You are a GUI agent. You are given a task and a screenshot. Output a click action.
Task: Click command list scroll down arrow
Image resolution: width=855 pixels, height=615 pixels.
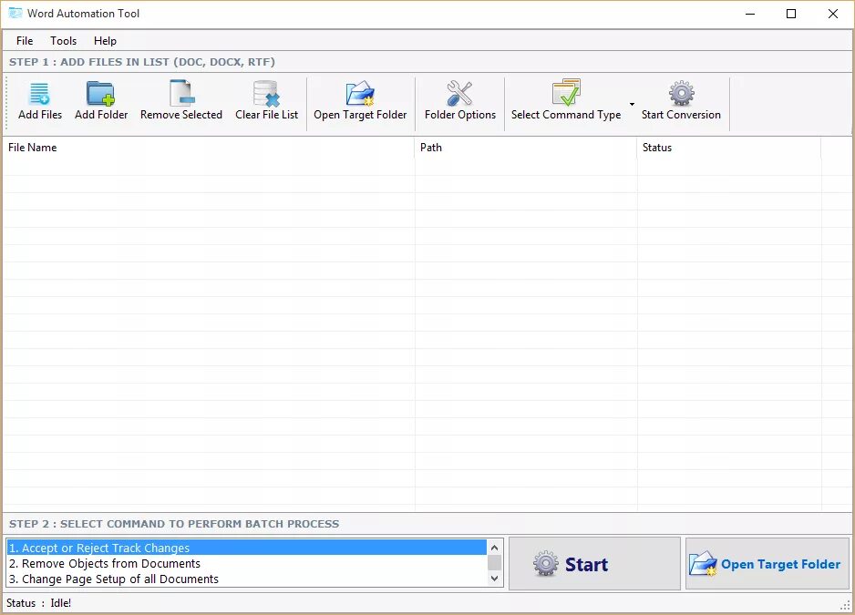point(495,579)
